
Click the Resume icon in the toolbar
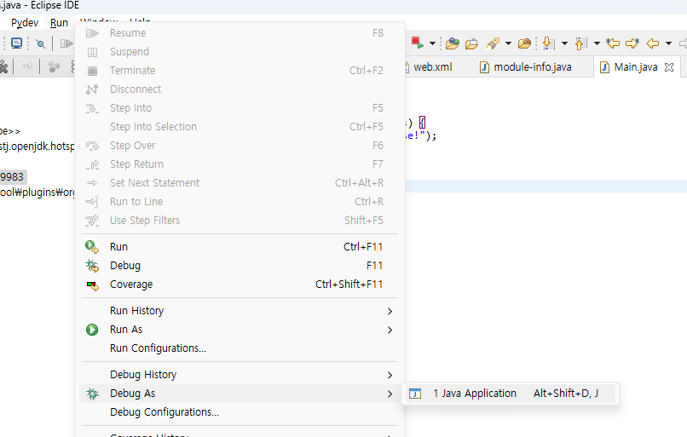[x=66, y=43]
